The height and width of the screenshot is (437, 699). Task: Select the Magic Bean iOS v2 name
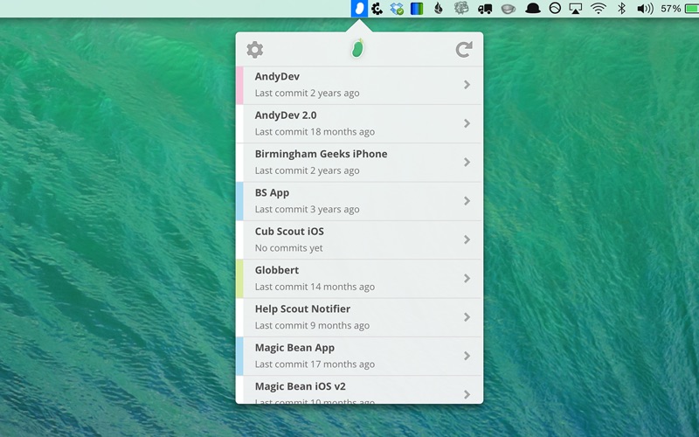pos(300,386)
